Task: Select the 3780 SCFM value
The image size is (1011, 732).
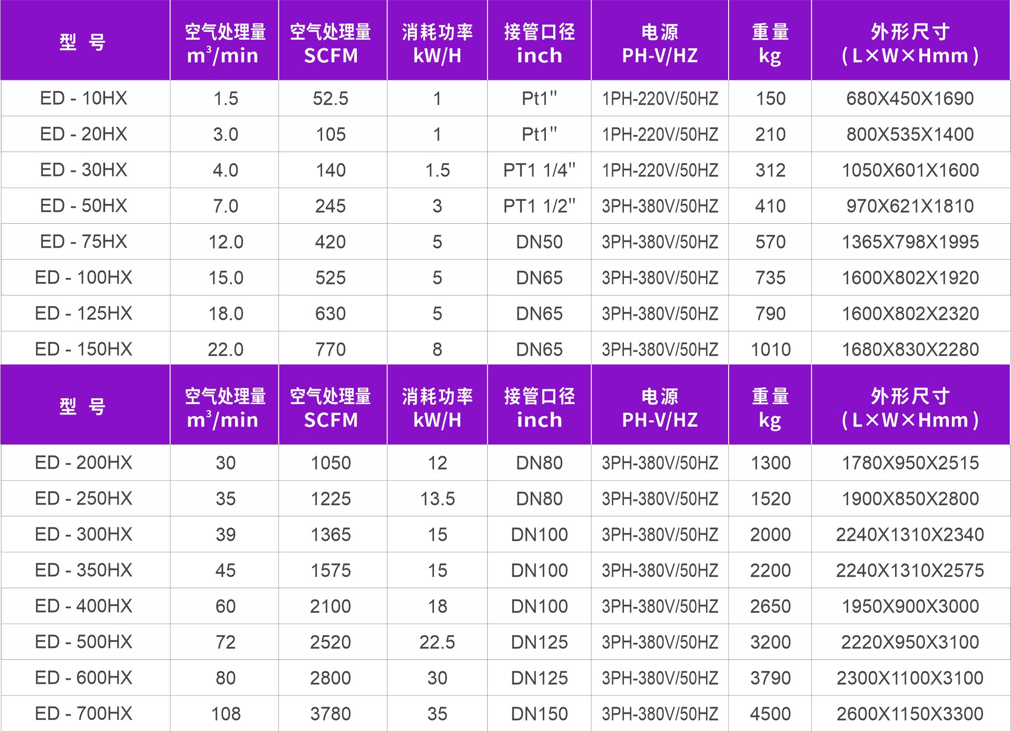Action: tap(331, 714)
